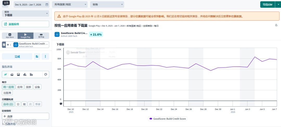Choose 月 date granularity
This screenshot has height=127, width=281.
(x=30, y=104)
